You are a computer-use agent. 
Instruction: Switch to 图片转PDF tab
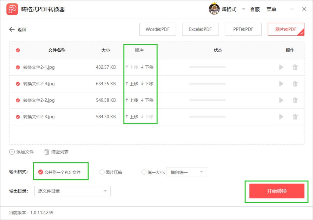point(286,29)
